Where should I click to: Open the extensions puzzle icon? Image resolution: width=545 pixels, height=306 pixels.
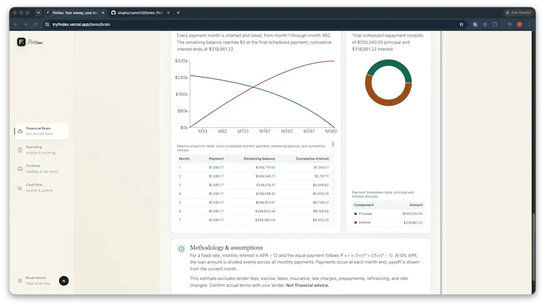[495, 24]
